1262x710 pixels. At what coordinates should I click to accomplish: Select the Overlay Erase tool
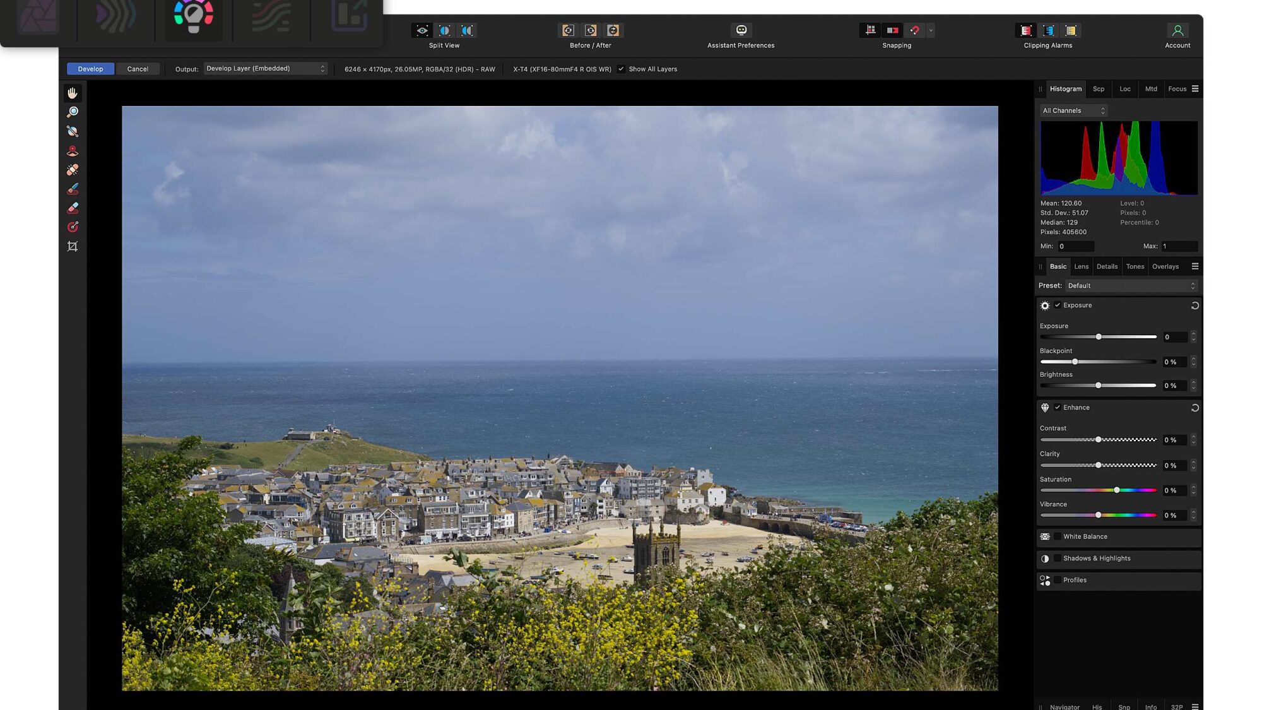click(73, 208)
